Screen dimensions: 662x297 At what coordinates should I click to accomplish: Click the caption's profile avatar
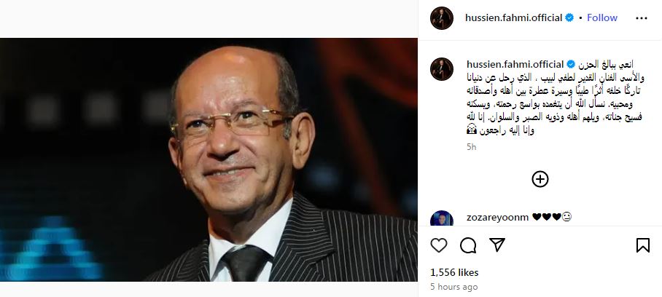pos(442,69)
